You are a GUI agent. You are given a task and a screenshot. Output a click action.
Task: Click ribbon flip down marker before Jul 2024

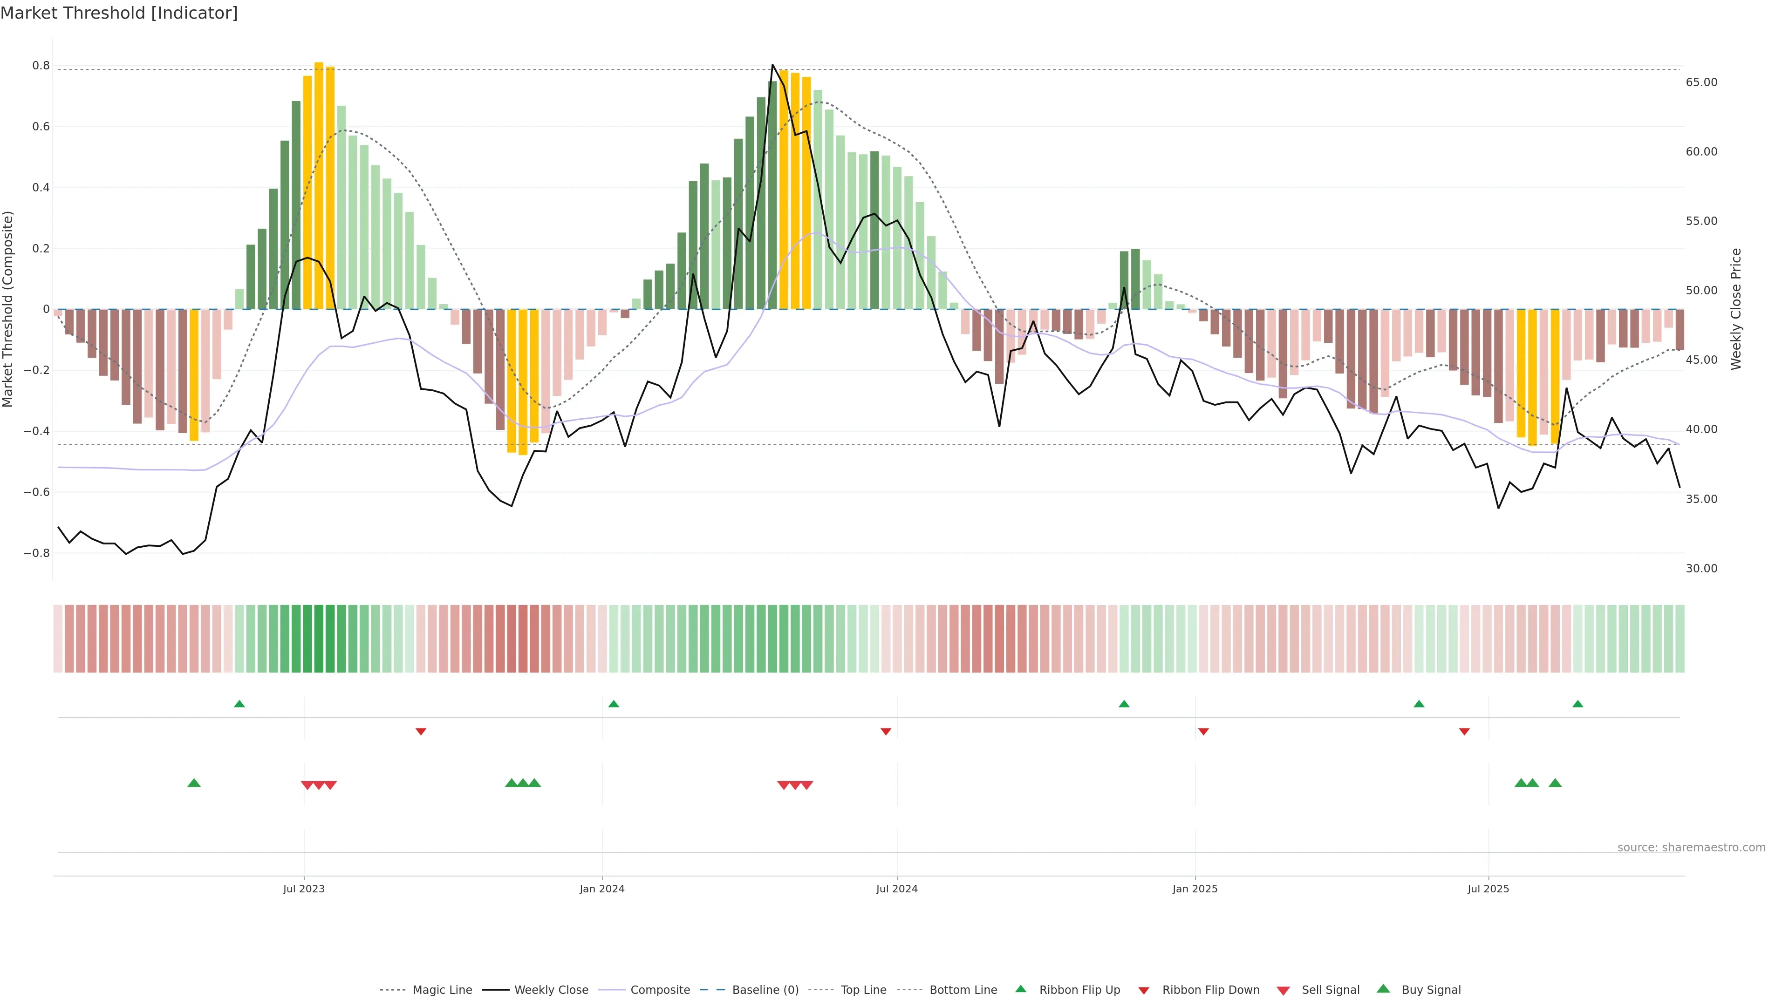pyautogui.click(x=886, y=732)
